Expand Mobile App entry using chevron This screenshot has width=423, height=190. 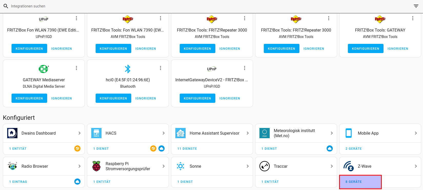416,133
